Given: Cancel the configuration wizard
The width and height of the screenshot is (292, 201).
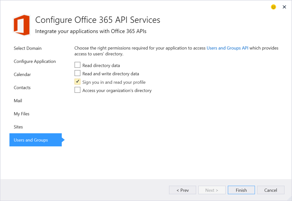Looking at the screenshot, I should 271,190.
